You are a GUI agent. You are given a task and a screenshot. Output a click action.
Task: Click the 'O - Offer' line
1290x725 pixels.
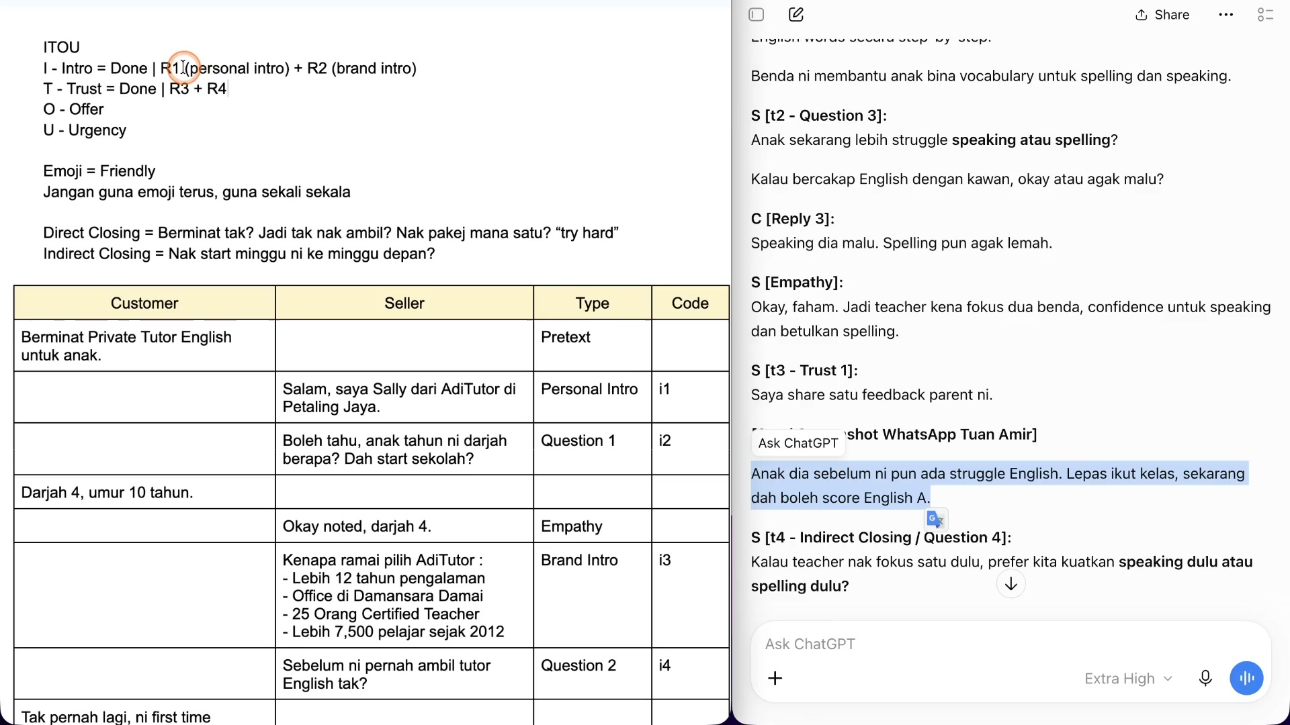click(73, 109)
